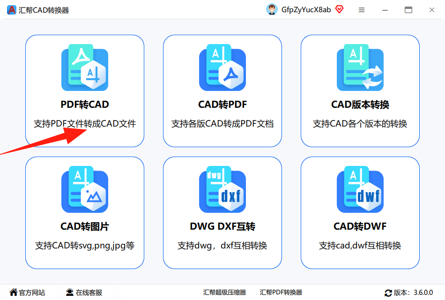Choose the DWG DXF互转 icon
The image size is (445, 300).
click(x=222, y=189)
